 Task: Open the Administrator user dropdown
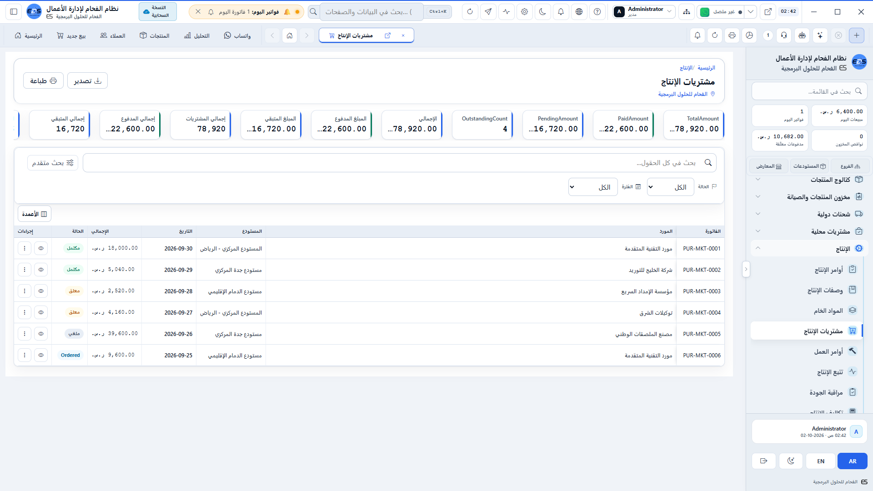click(x=643, y=12)
